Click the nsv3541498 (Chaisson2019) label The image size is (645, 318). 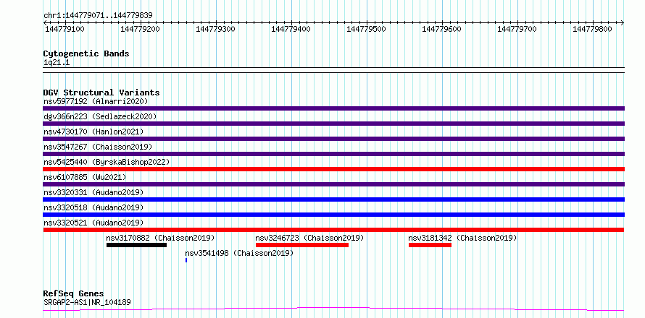coord(239,253)
